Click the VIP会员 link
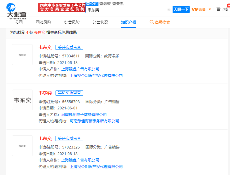Screen dimensions: 230x175 coord(199,9)
